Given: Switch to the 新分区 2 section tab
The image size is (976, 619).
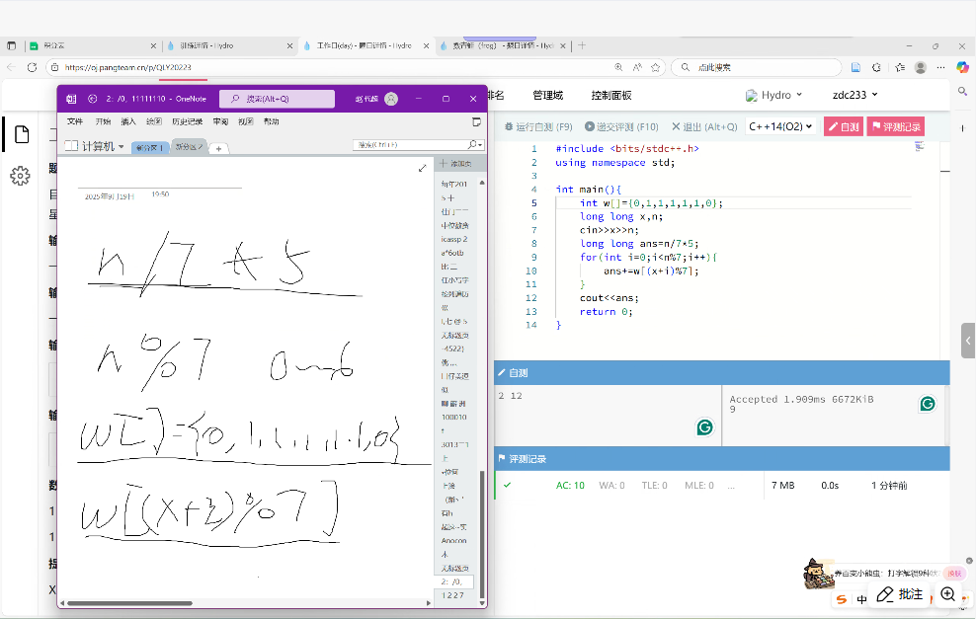Looking at the screenshot, I should [188, 147].
